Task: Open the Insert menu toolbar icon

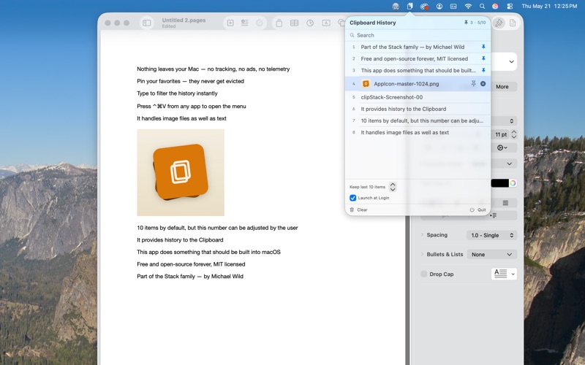Action: (245, 23)
